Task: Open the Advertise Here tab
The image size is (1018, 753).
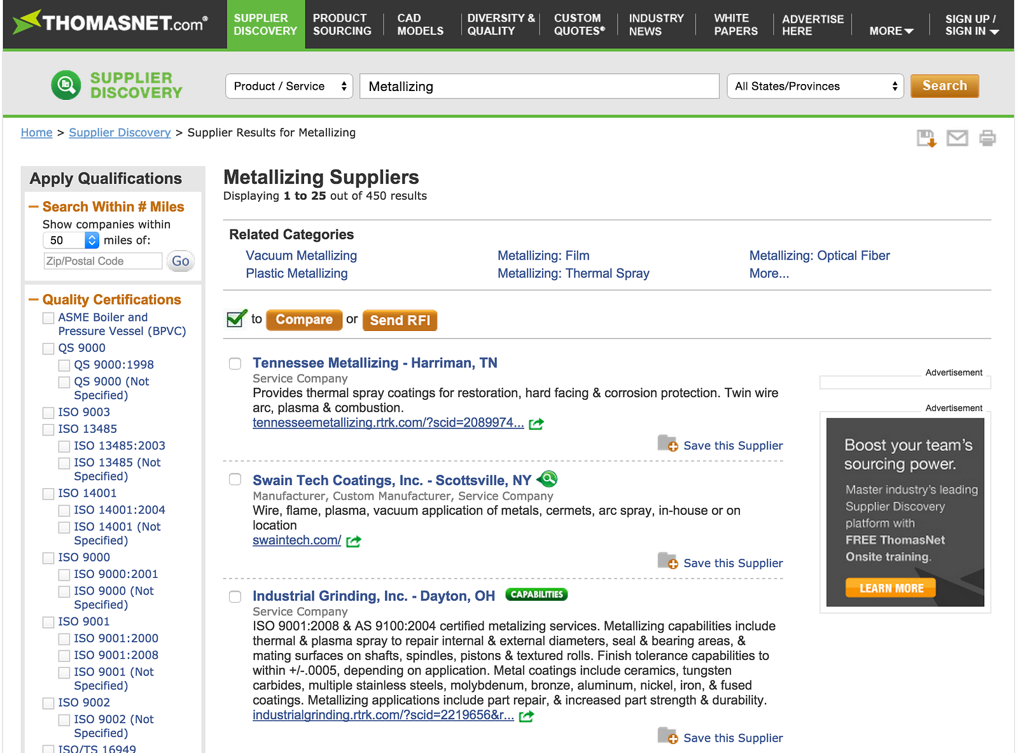Action: coord(812,25)
